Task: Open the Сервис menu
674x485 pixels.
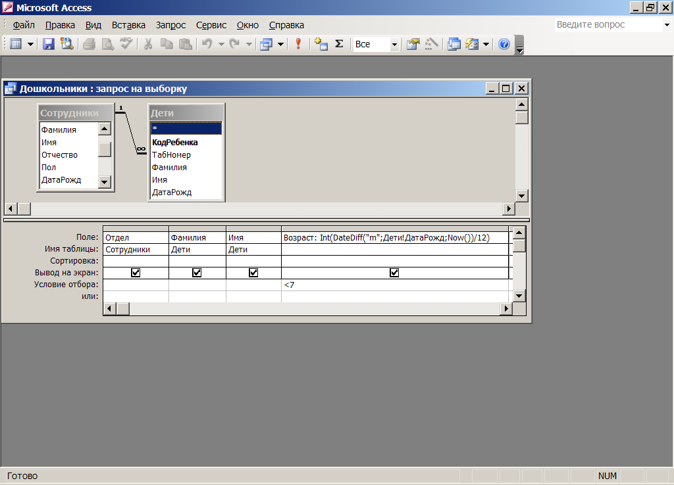Action: click(x=211, y=26)
